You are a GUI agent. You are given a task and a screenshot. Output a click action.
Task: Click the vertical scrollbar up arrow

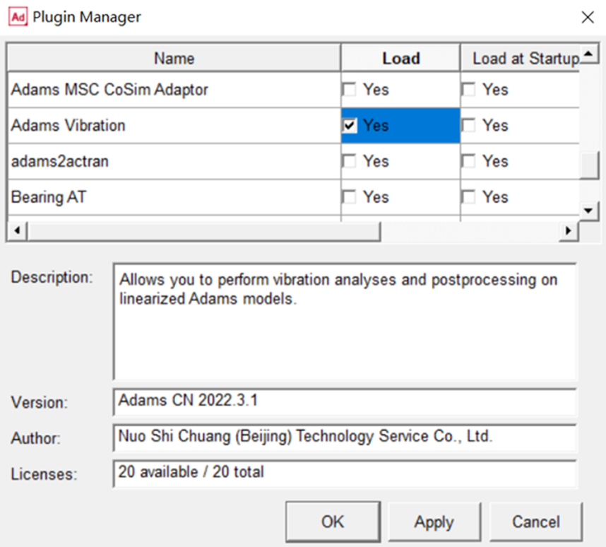(x=588, y=54)
